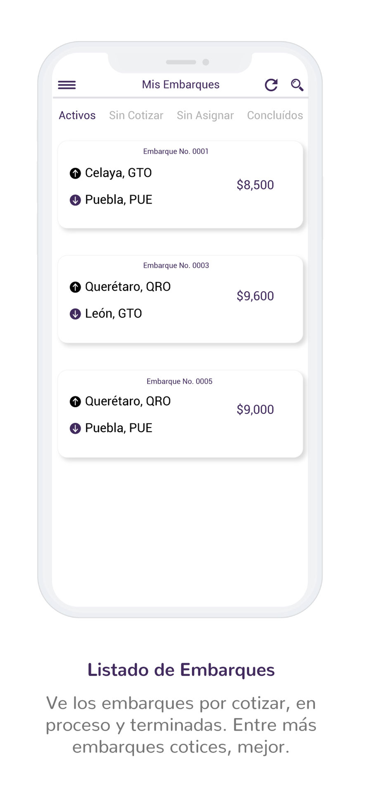Tap origin arrow in Embarque No. 0005
The image size is (366, 792).
pyautogui.click(x=75, y=402)
